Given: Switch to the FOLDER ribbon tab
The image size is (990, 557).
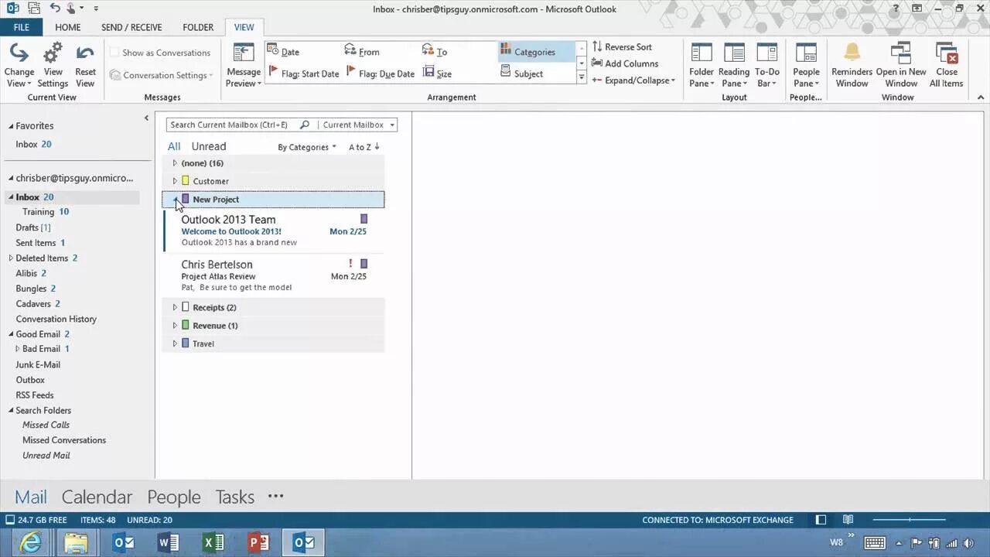Looking at the screenshot, I should (x=198, y=27).
